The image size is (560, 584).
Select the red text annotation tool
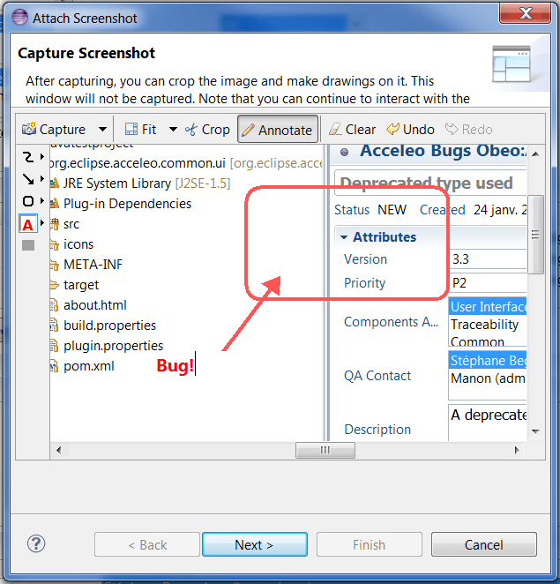27,224
